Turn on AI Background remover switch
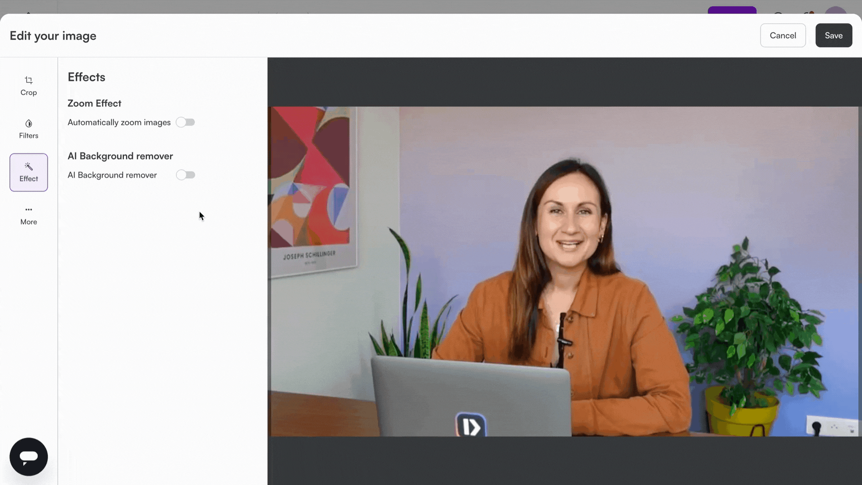 tap(185, 175)
